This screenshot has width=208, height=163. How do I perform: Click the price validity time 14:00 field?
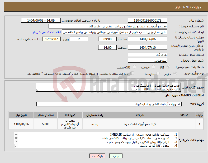click(x=107, y=47)
